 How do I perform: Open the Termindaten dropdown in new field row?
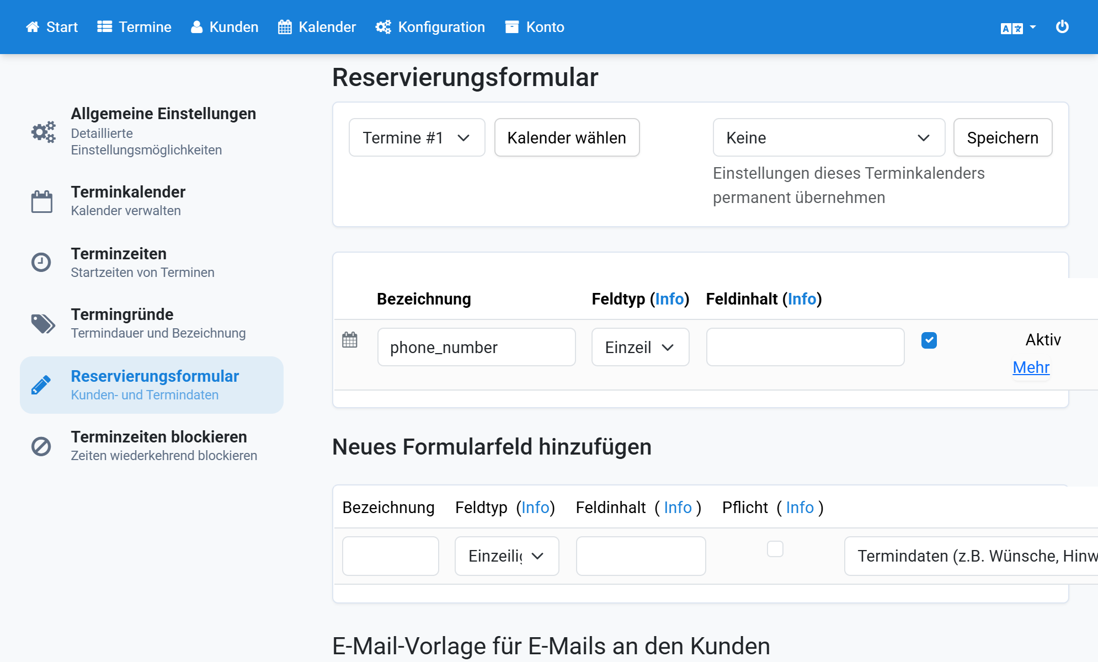point(971,556)
